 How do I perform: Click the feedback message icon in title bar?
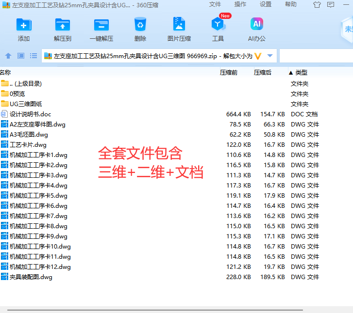331,5
